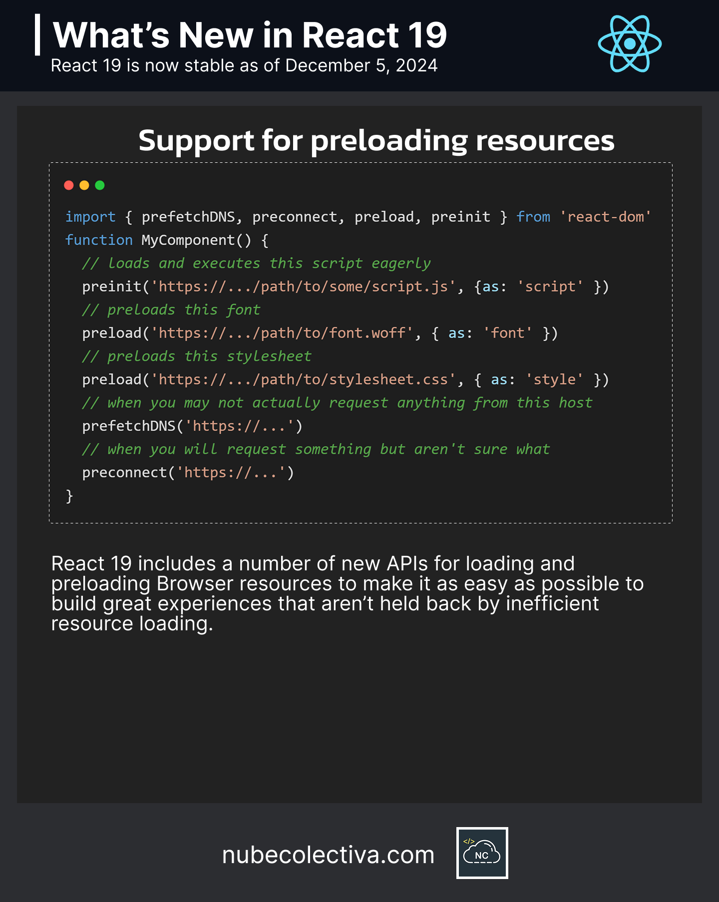719x902 pixels.
Task: Click the red window dot
Action: 69,185
